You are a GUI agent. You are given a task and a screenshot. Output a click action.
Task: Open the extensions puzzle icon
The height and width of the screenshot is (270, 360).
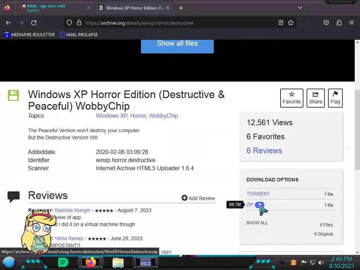coord(339,22)
